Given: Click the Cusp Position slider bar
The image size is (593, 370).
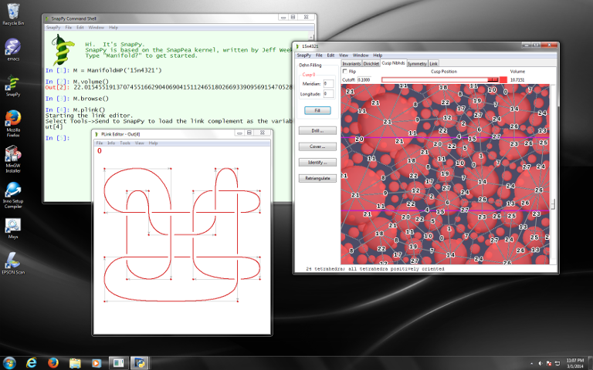Looking at the screenshot, I should click(x=440, y=79).
